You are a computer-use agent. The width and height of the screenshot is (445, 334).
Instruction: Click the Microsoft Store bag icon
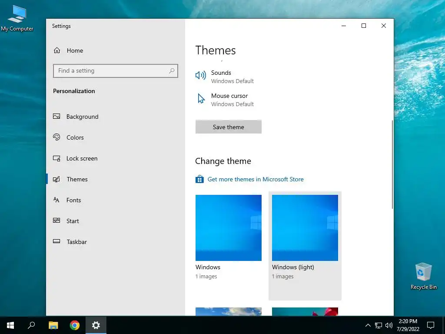coord(199,179)
